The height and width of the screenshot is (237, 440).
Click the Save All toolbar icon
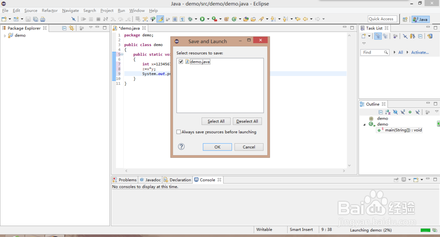coord(35,19)
